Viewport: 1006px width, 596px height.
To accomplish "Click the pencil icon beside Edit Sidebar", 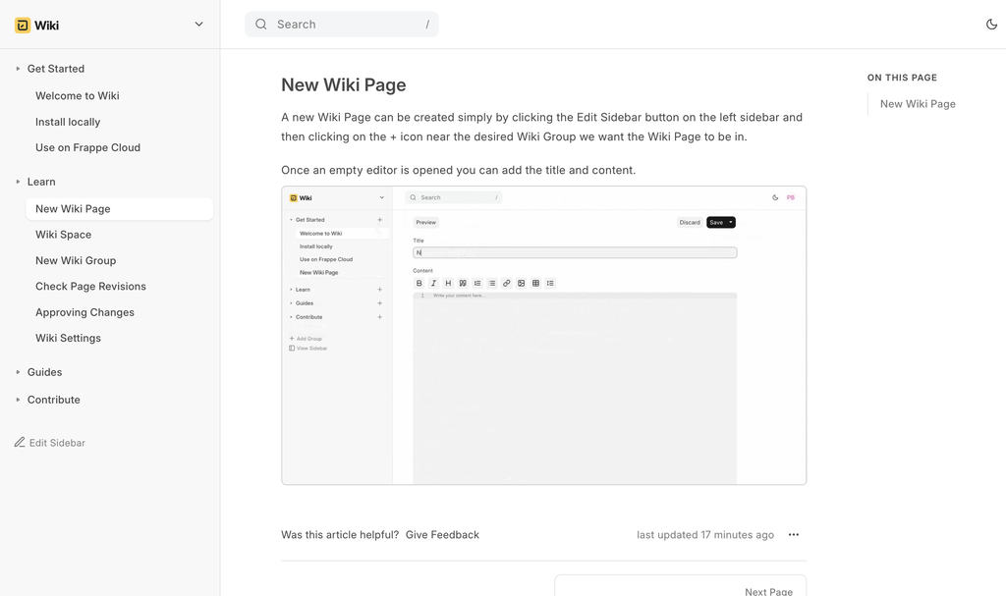I will click(x=20, y=442).
